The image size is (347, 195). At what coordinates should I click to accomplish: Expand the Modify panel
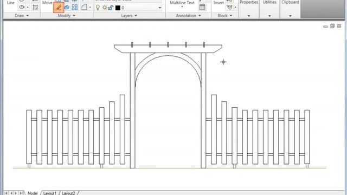(x=66, y=16)
